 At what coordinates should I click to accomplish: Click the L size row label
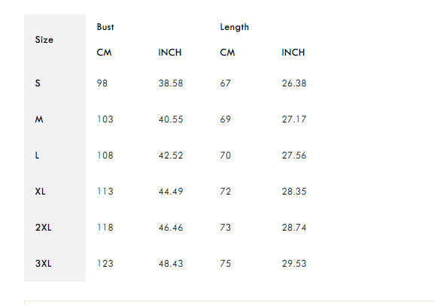(x=37, y=156)
